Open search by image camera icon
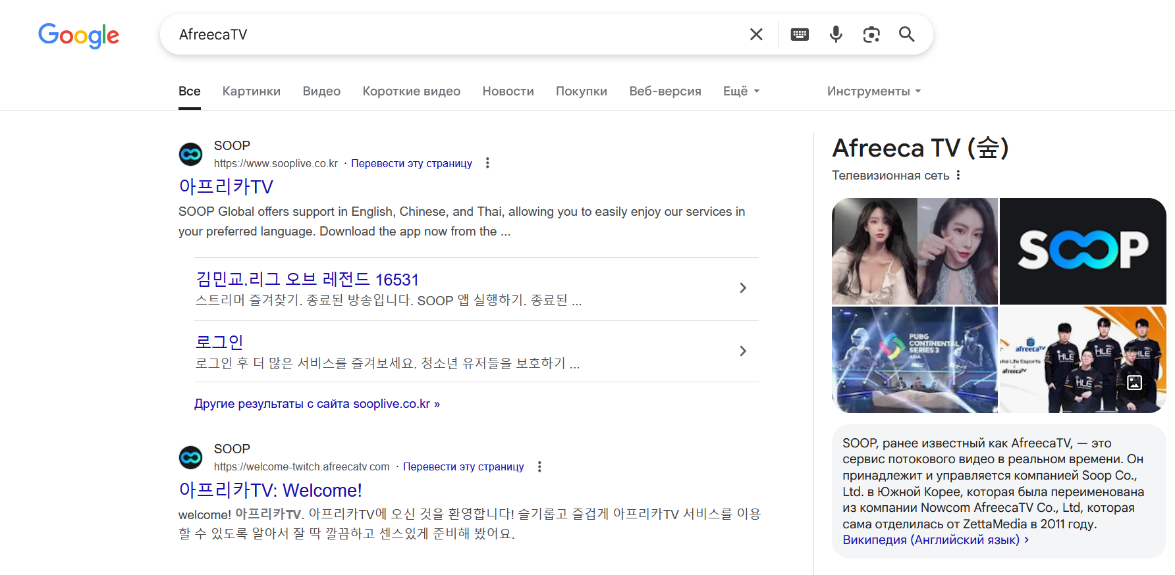Viewport: 1175px width, 575px height. pyautogui.click(x=871, y=34)
